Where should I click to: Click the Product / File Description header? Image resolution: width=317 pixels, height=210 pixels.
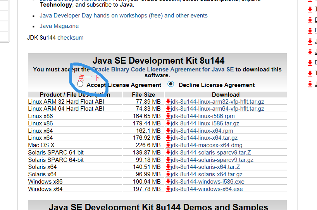(x=75, y=95)
